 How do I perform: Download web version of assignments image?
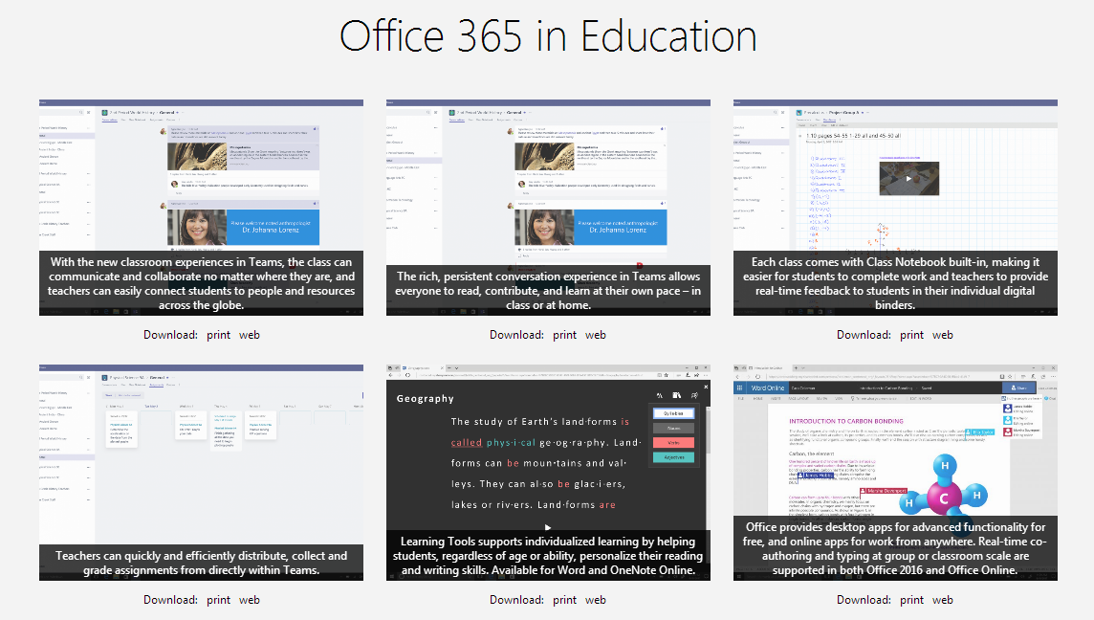pyautogui.click(x=250, y=600)
